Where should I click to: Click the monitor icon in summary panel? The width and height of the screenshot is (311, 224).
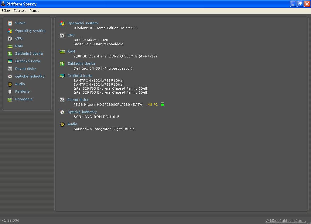[x=62, y=76]
